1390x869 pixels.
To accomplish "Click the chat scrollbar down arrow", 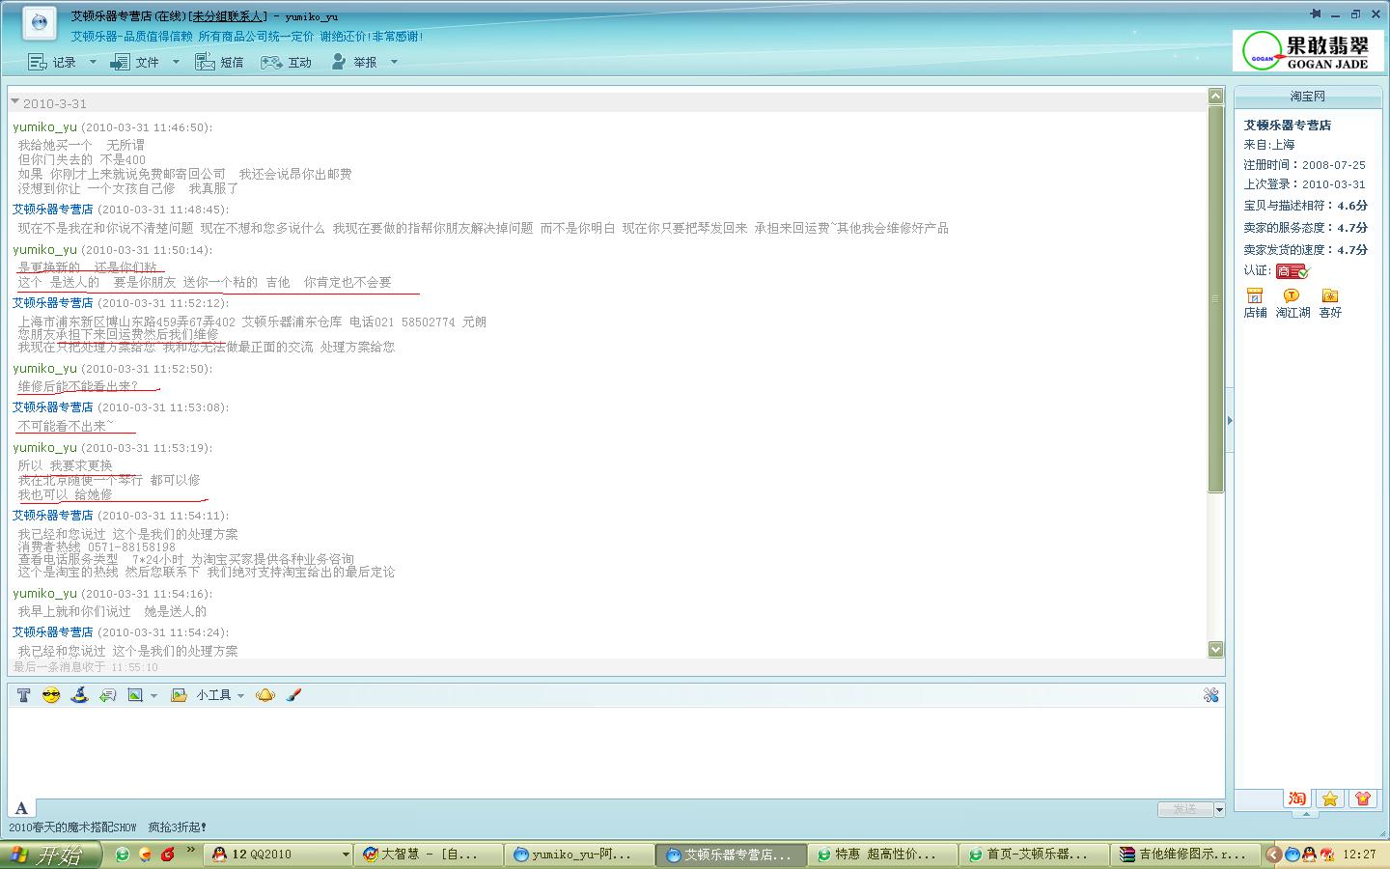I will click(x=1215, y=650).
